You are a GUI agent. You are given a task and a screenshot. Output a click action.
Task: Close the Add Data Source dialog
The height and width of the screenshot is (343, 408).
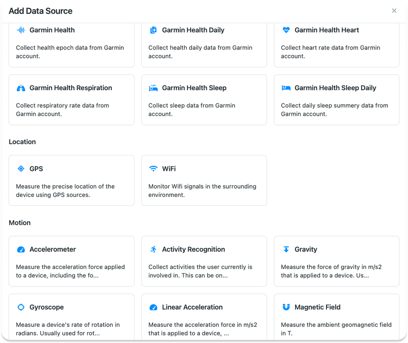394,11
